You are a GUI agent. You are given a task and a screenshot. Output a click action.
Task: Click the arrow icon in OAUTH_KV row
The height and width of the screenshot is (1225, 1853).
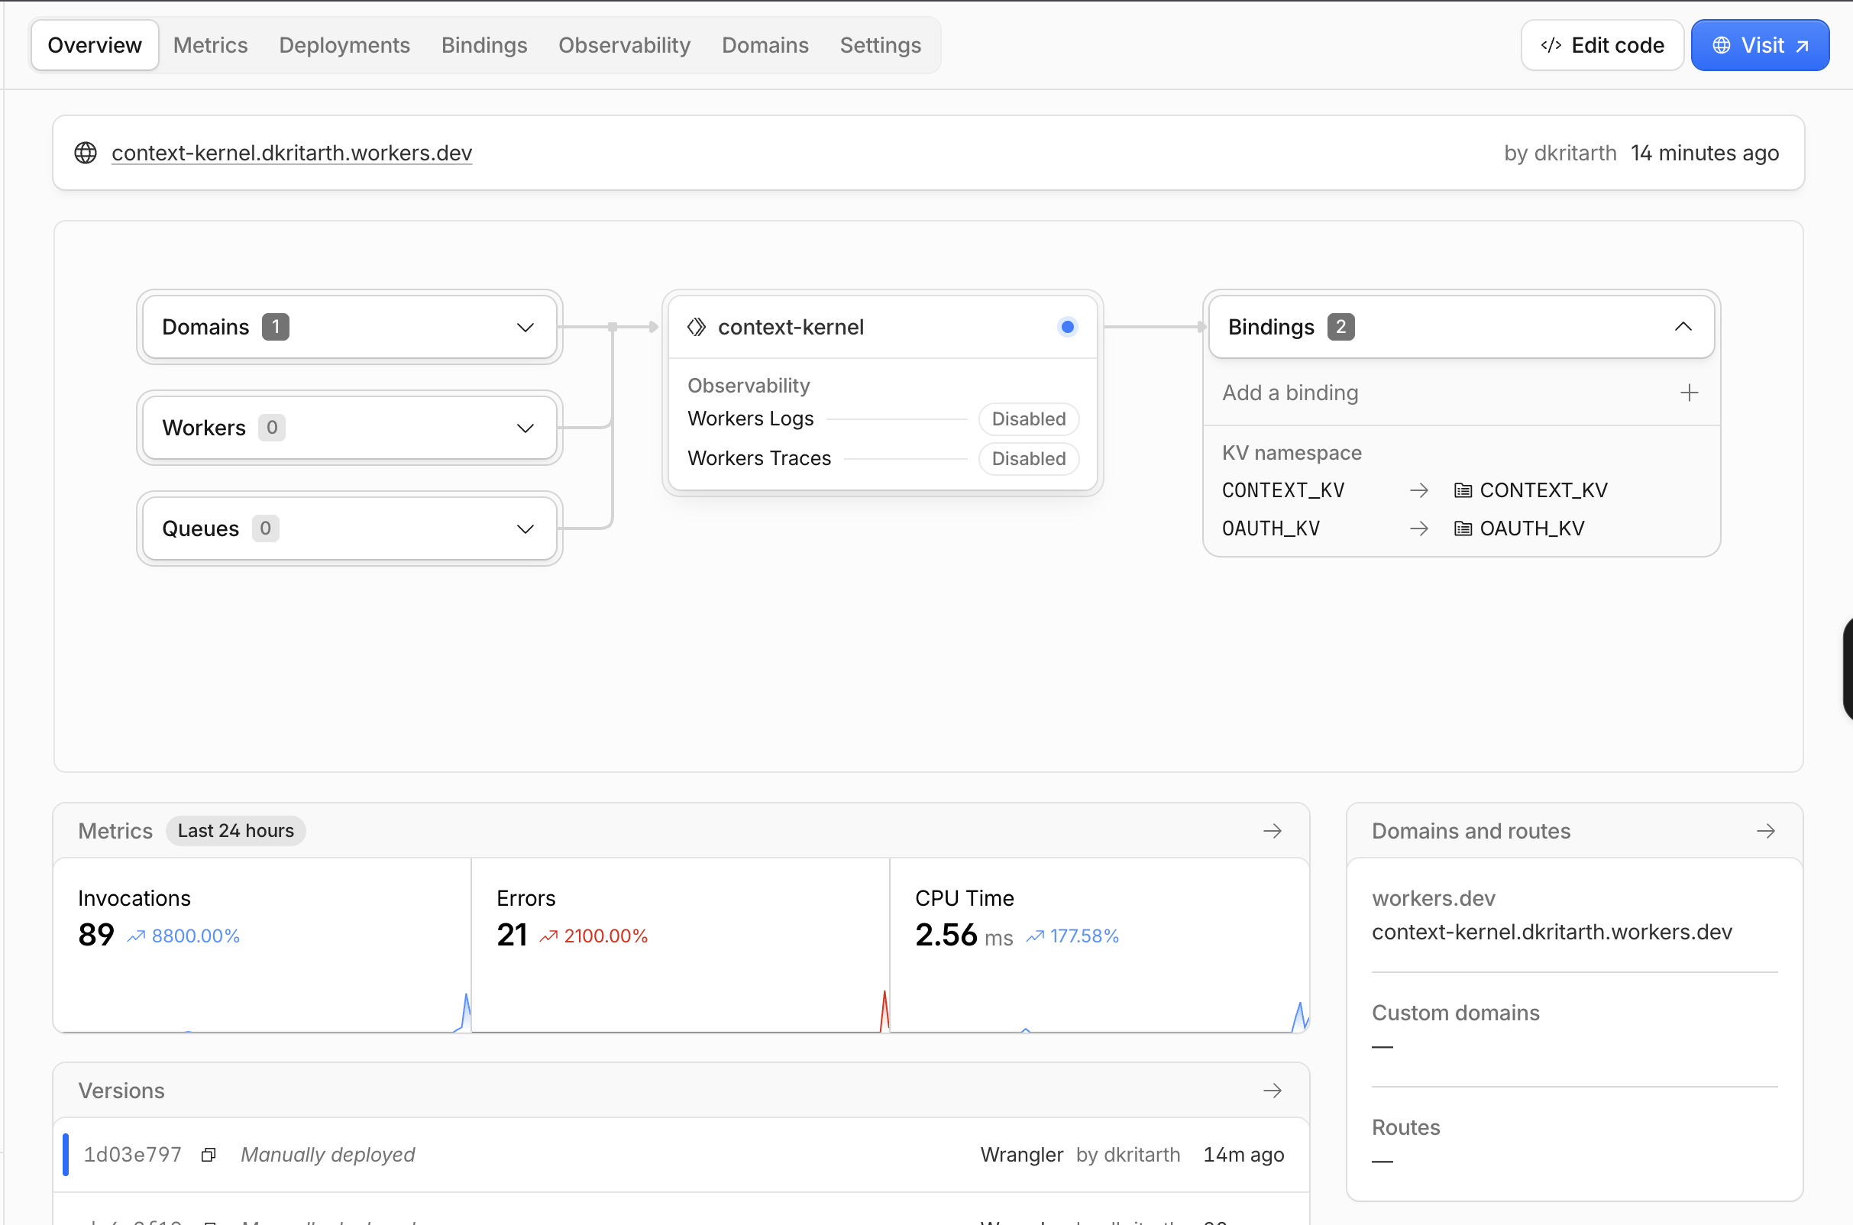point(1419,529)
